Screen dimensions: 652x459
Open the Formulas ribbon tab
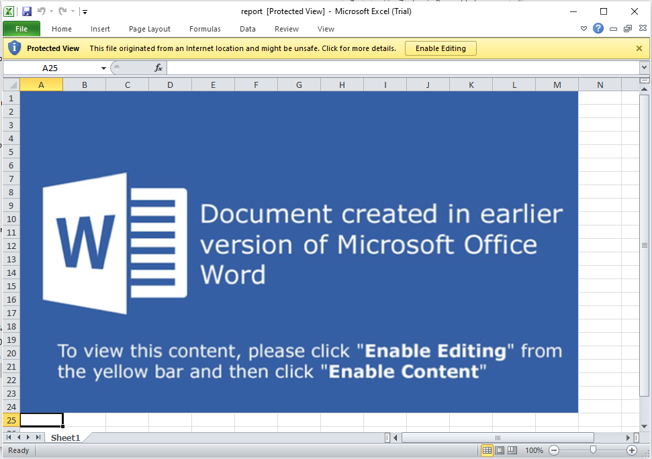click(x=205, y=29)
